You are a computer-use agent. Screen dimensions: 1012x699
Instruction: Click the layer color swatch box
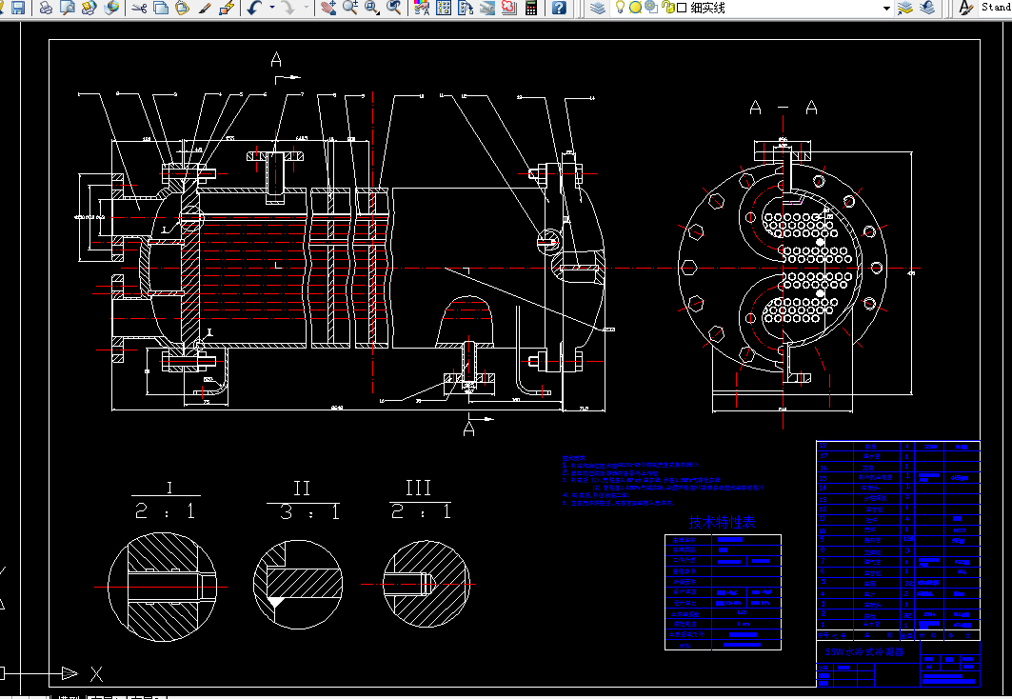tap(682, 8)
